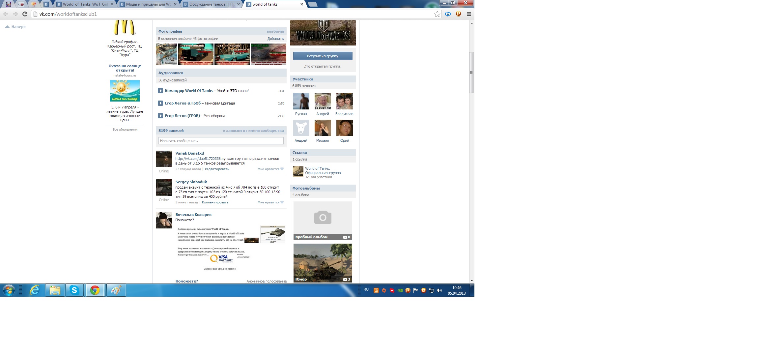Open the Юмор photo album thumbnail
The height and width of the screenshot is (358, 763).
323,263
